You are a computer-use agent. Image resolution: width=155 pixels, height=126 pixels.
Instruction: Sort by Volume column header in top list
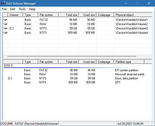15,15
